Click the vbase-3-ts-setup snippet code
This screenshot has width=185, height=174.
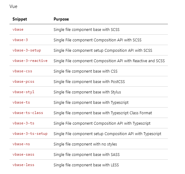point(30,134)
